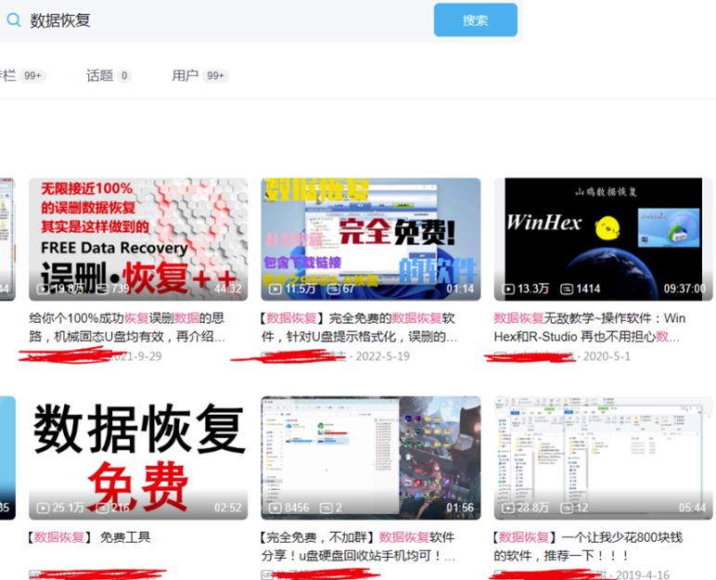Open the 用户 tab with 99+ results
716x580 pixels.
click(185, 75)
